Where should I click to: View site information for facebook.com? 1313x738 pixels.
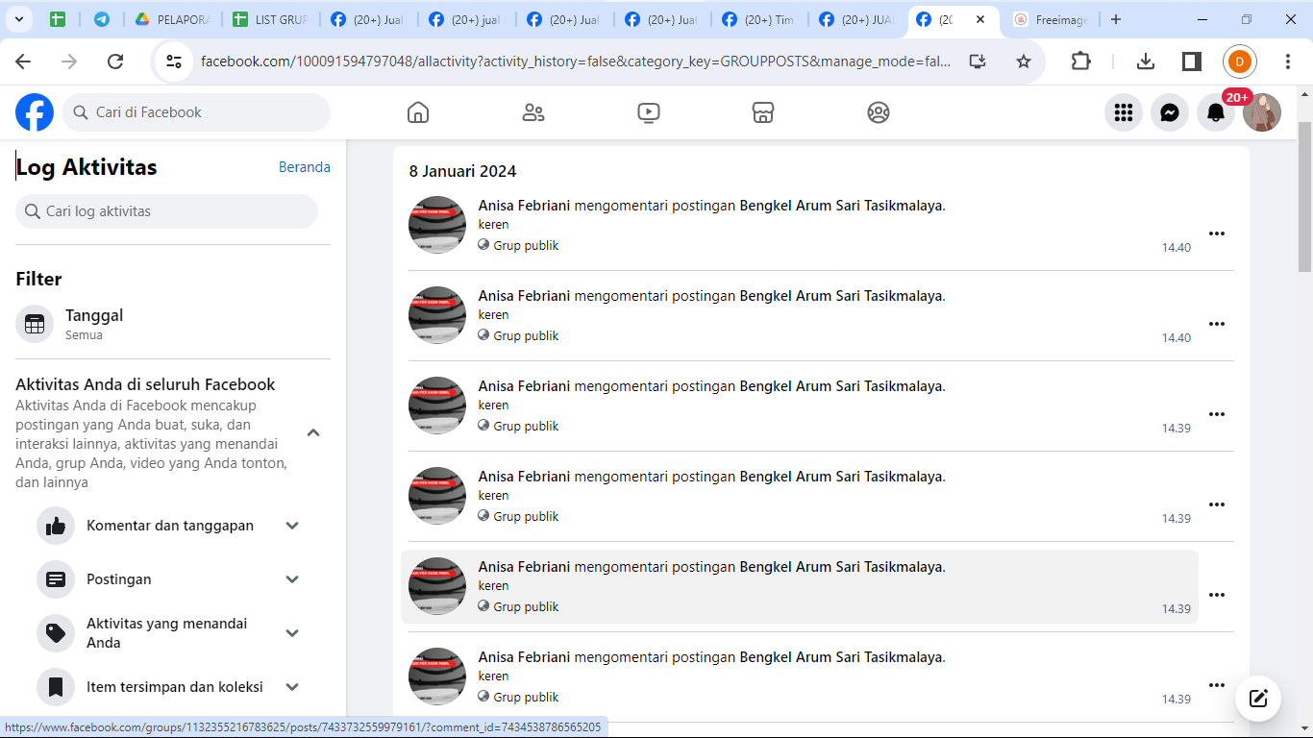coord(174,61)
